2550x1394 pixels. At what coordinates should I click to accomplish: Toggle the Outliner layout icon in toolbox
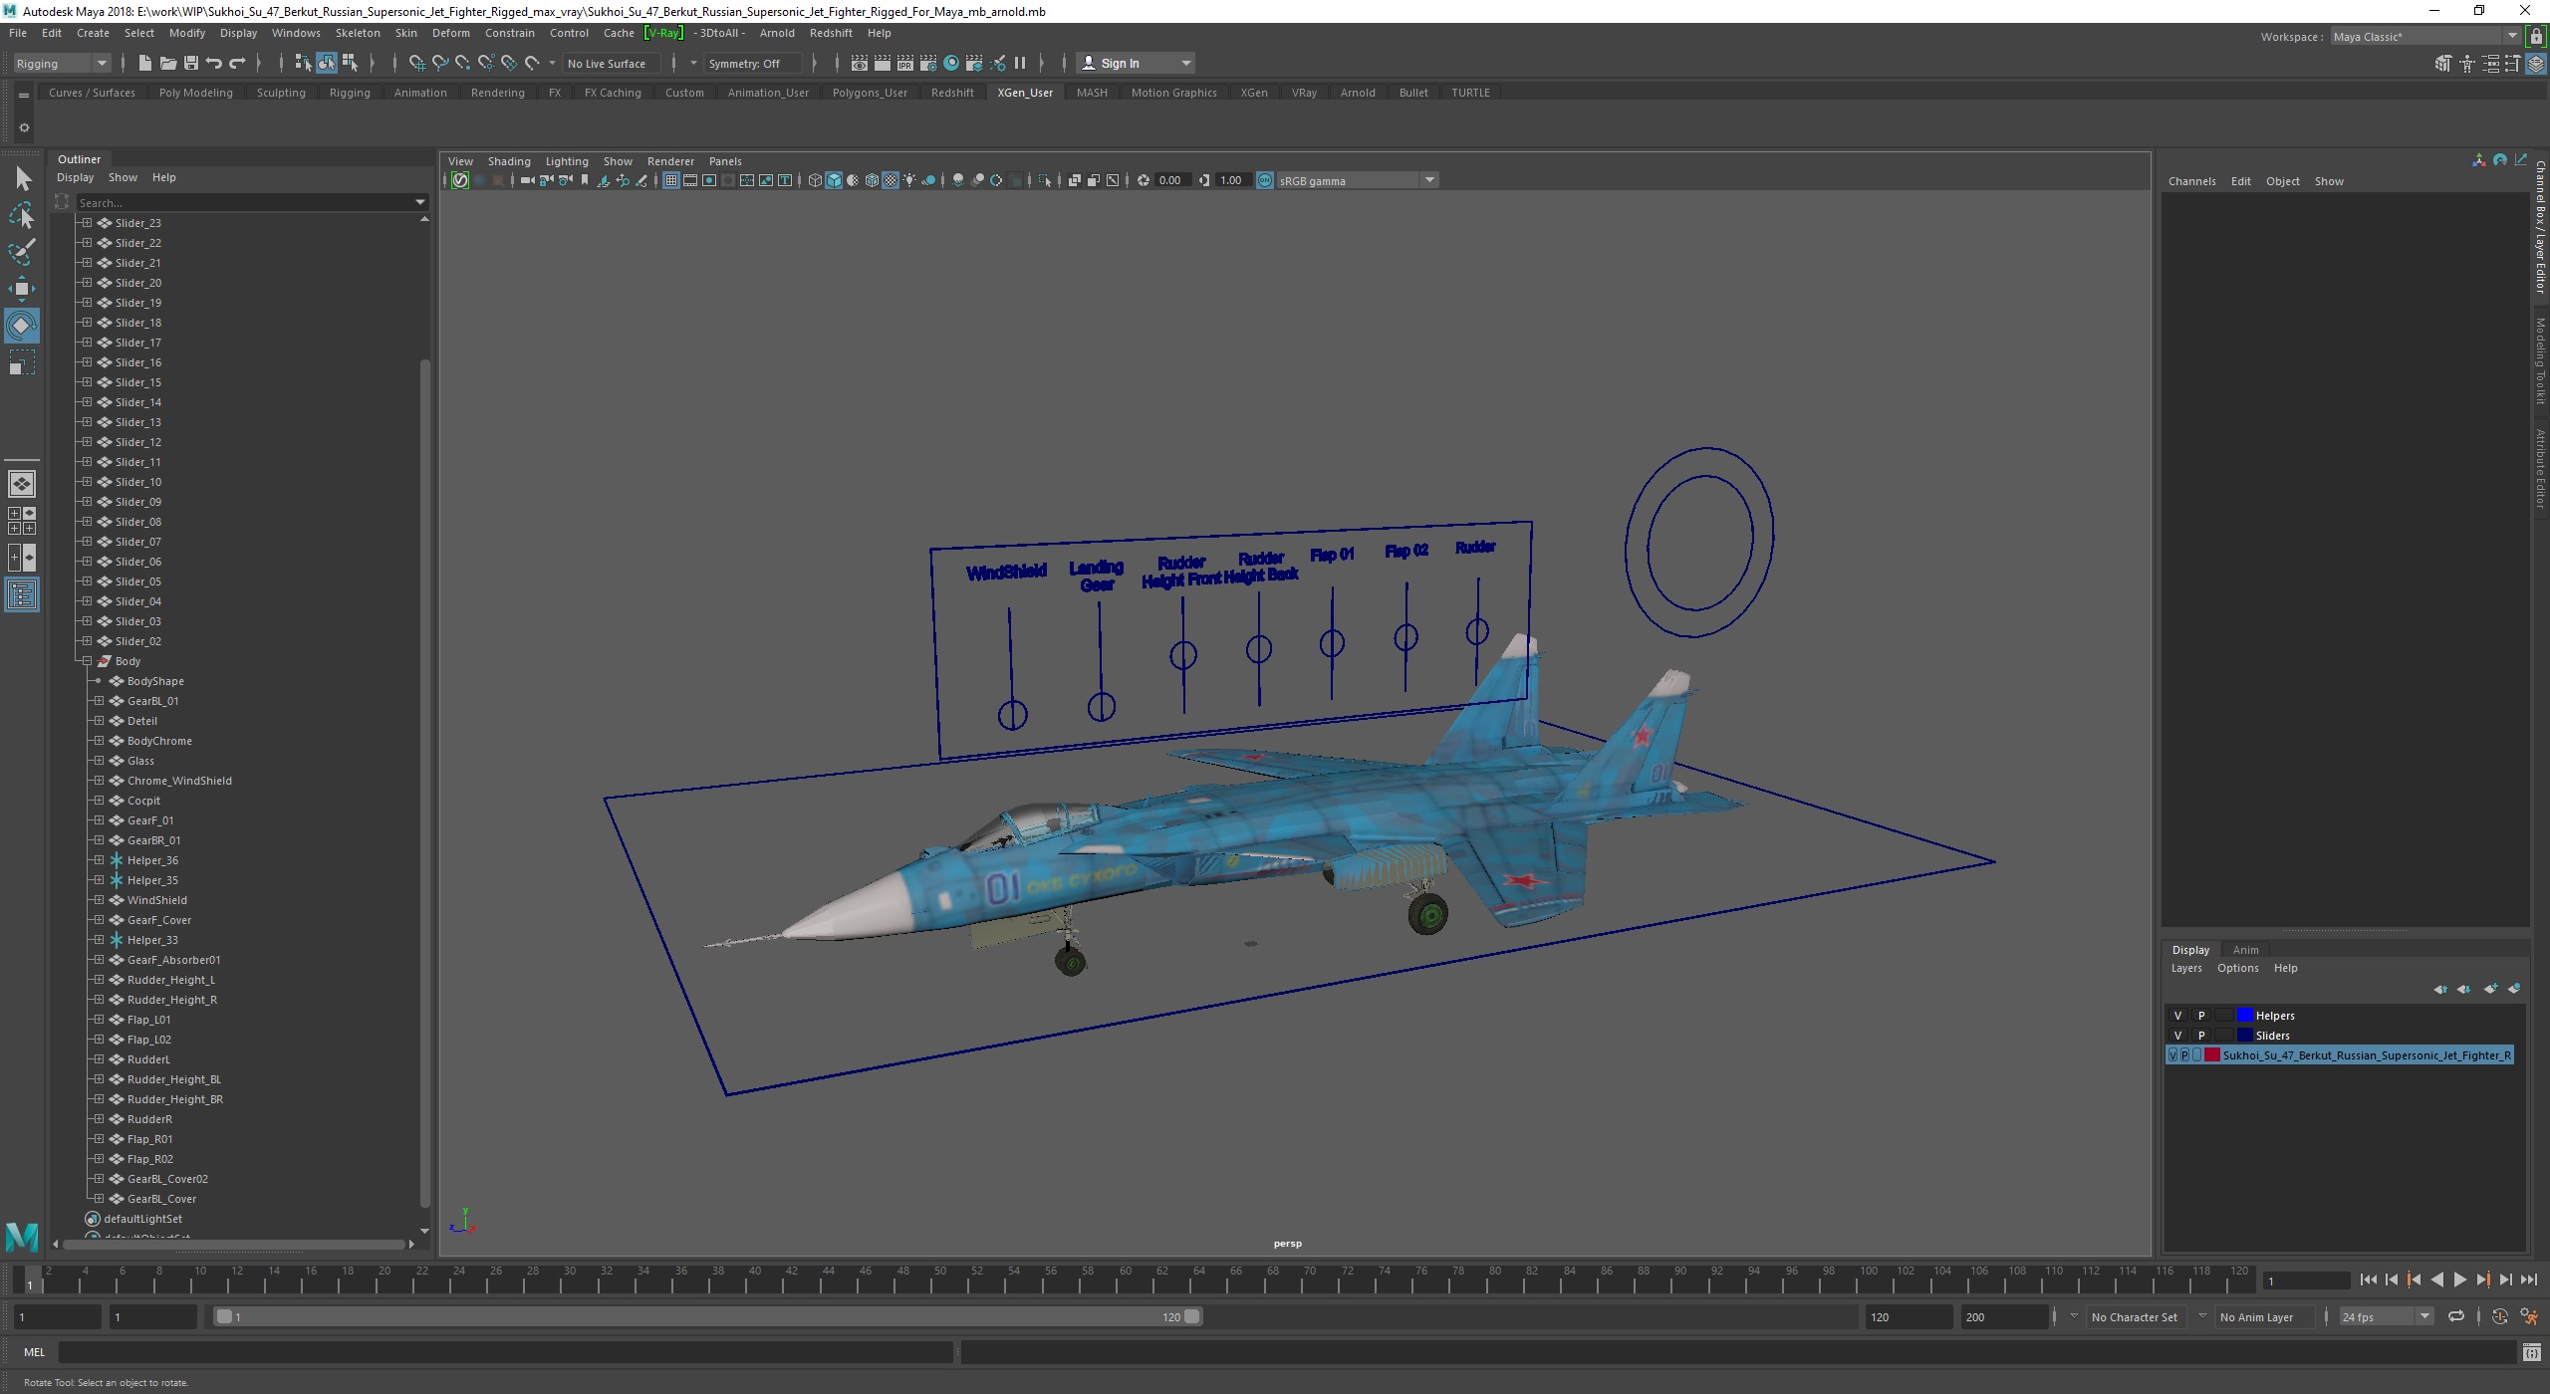(x=22, y=595)
